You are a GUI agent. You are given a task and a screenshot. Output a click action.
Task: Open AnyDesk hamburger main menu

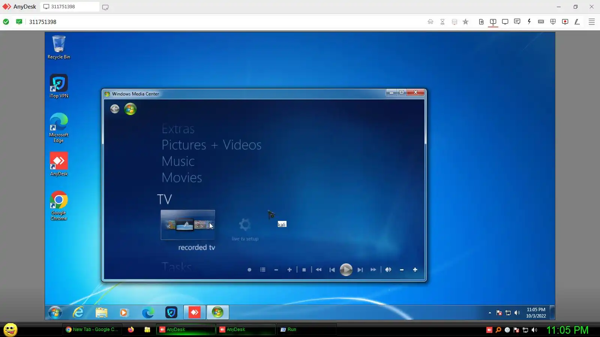coord(592,22)
